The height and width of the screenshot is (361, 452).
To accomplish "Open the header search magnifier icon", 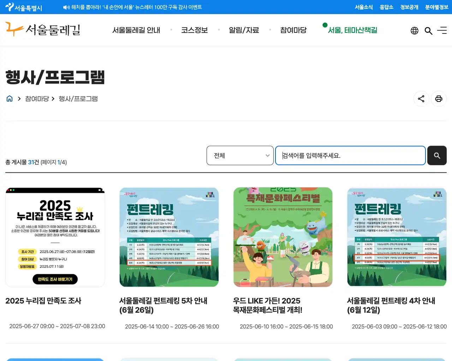I will click(428, 31).
